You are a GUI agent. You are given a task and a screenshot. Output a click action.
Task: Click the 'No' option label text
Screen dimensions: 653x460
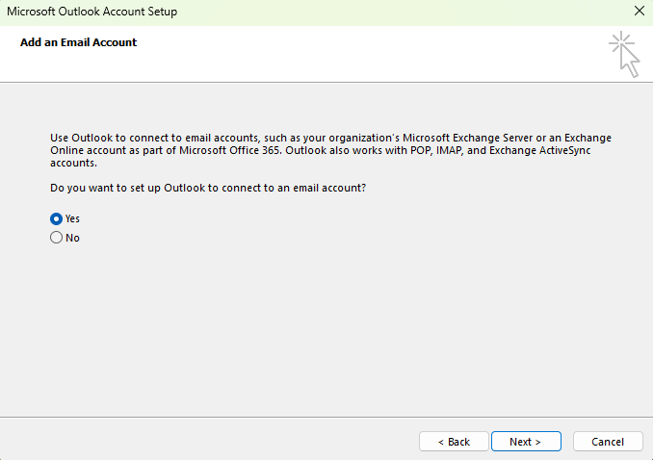click(72, 238)
